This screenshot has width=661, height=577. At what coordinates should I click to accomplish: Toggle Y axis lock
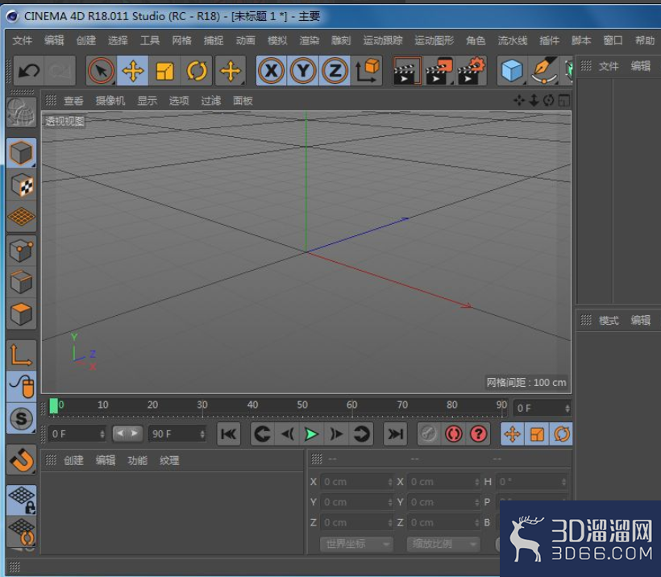click(x=303, y=70)
